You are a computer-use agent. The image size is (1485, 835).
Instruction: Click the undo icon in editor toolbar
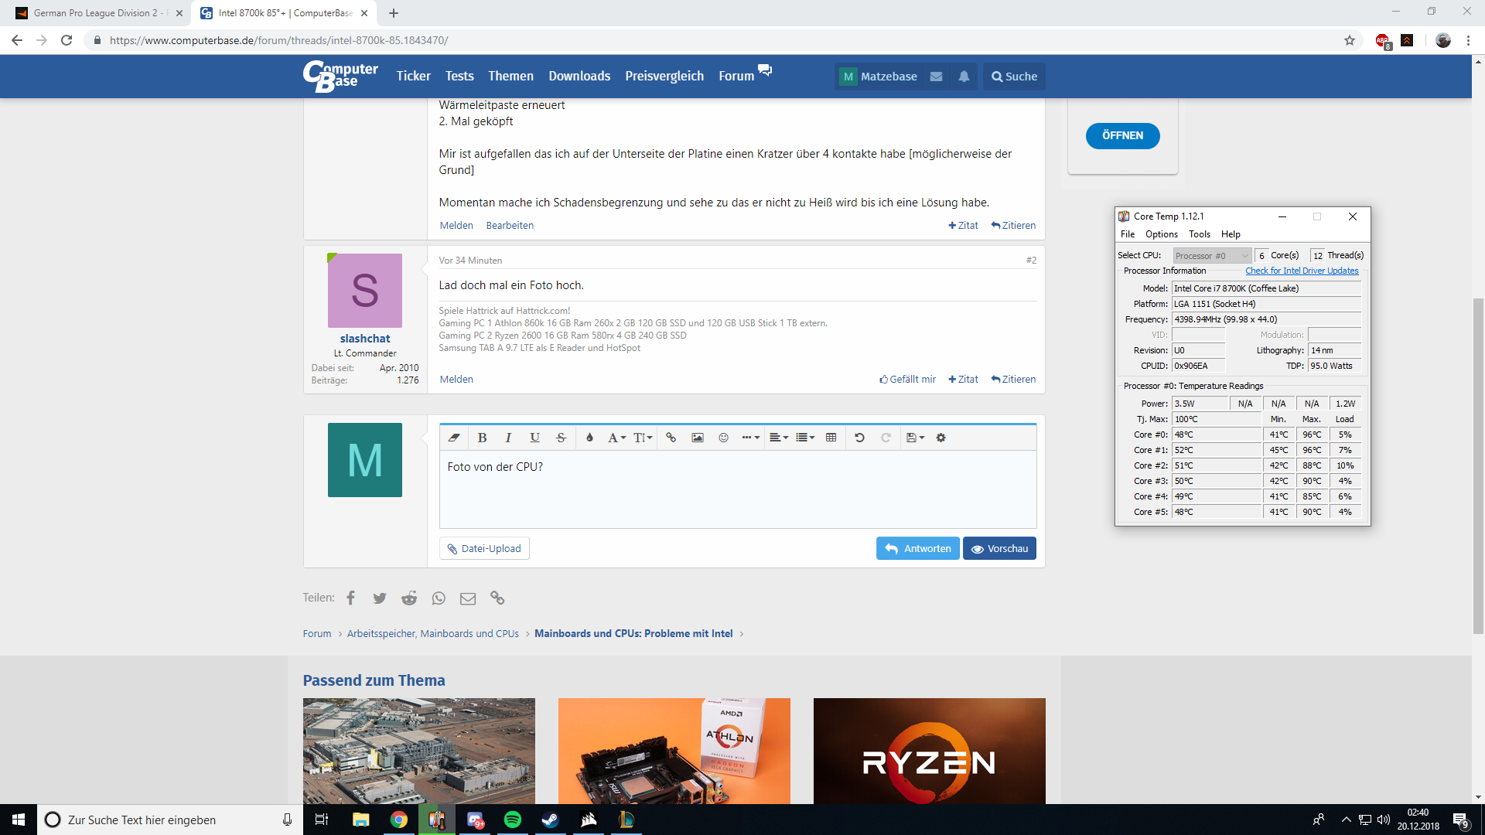pos(859,438)
